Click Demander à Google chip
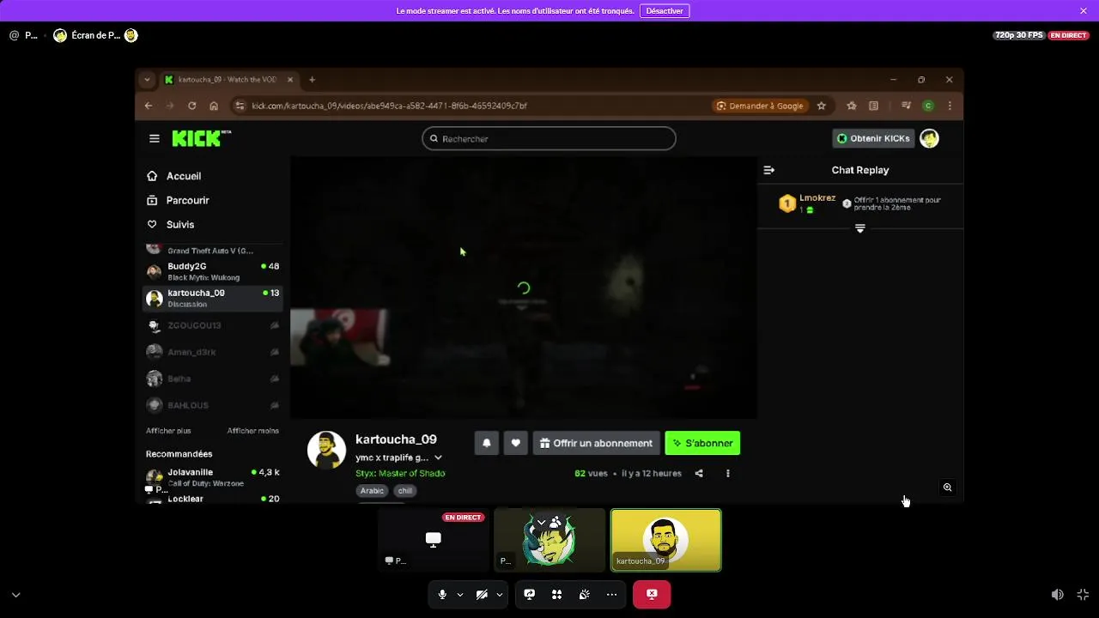 (x=759, y=106)
